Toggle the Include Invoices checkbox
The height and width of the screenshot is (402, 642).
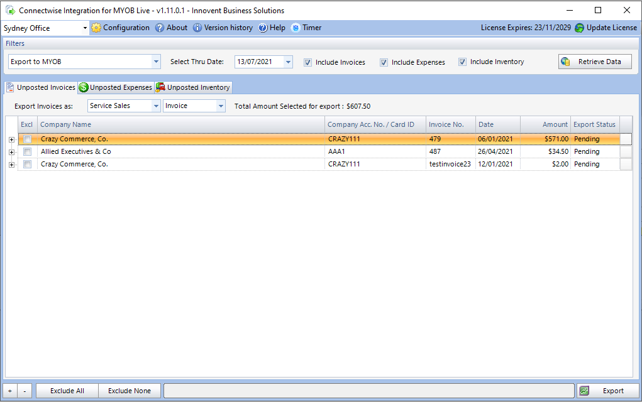(x=307, y=62)
